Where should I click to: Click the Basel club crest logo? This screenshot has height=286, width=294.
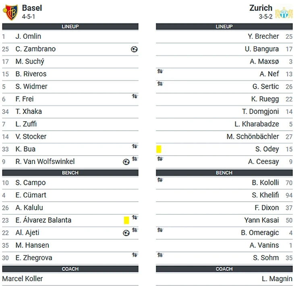10,12
